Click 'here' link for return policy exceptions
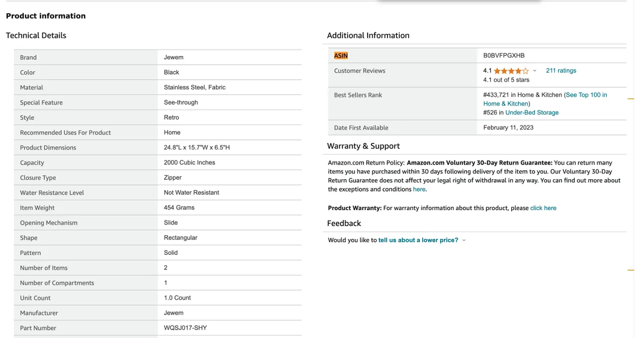The image size is (635, 338). pyautogui.click(x=419, y=189)
